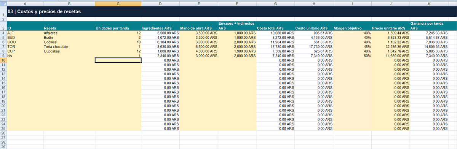Select the 'Cookies' recipe cell
The width and height of the screenshot is (457, 149).
[x=69, y=42]
